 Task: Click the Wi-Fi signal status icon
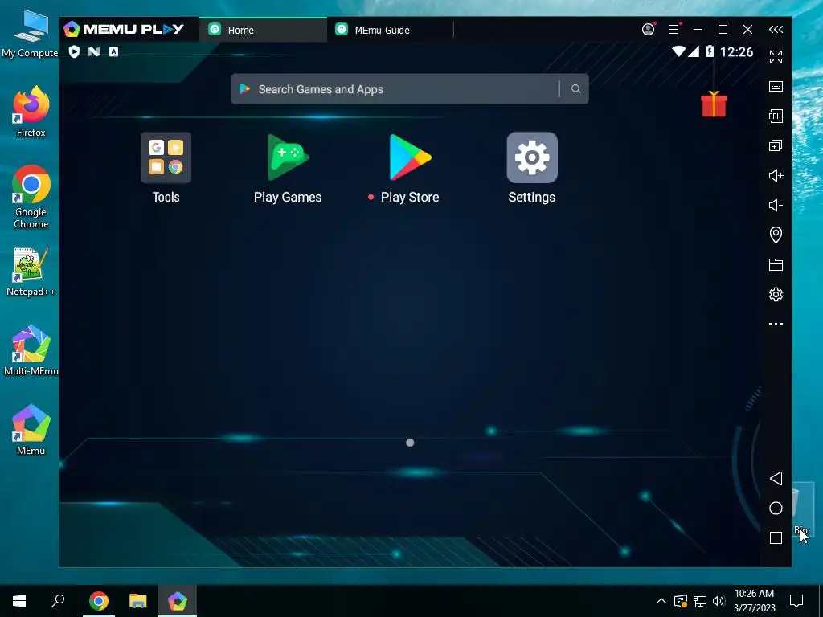pos(678,51)
